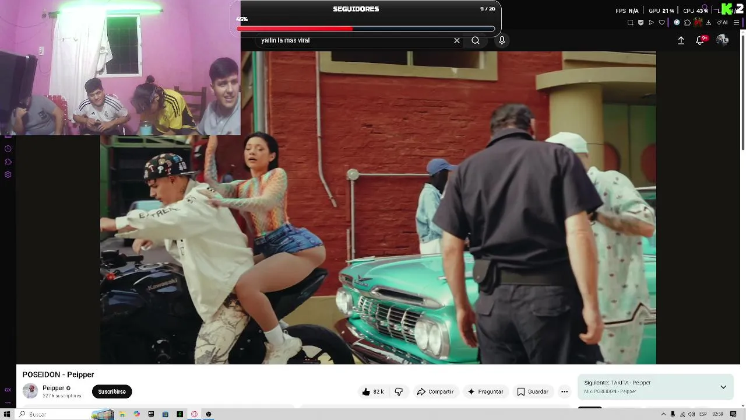Viewport: 746px width, 420px height.
Task: Switch the ESP input language indicator
Action: point(703,414)
